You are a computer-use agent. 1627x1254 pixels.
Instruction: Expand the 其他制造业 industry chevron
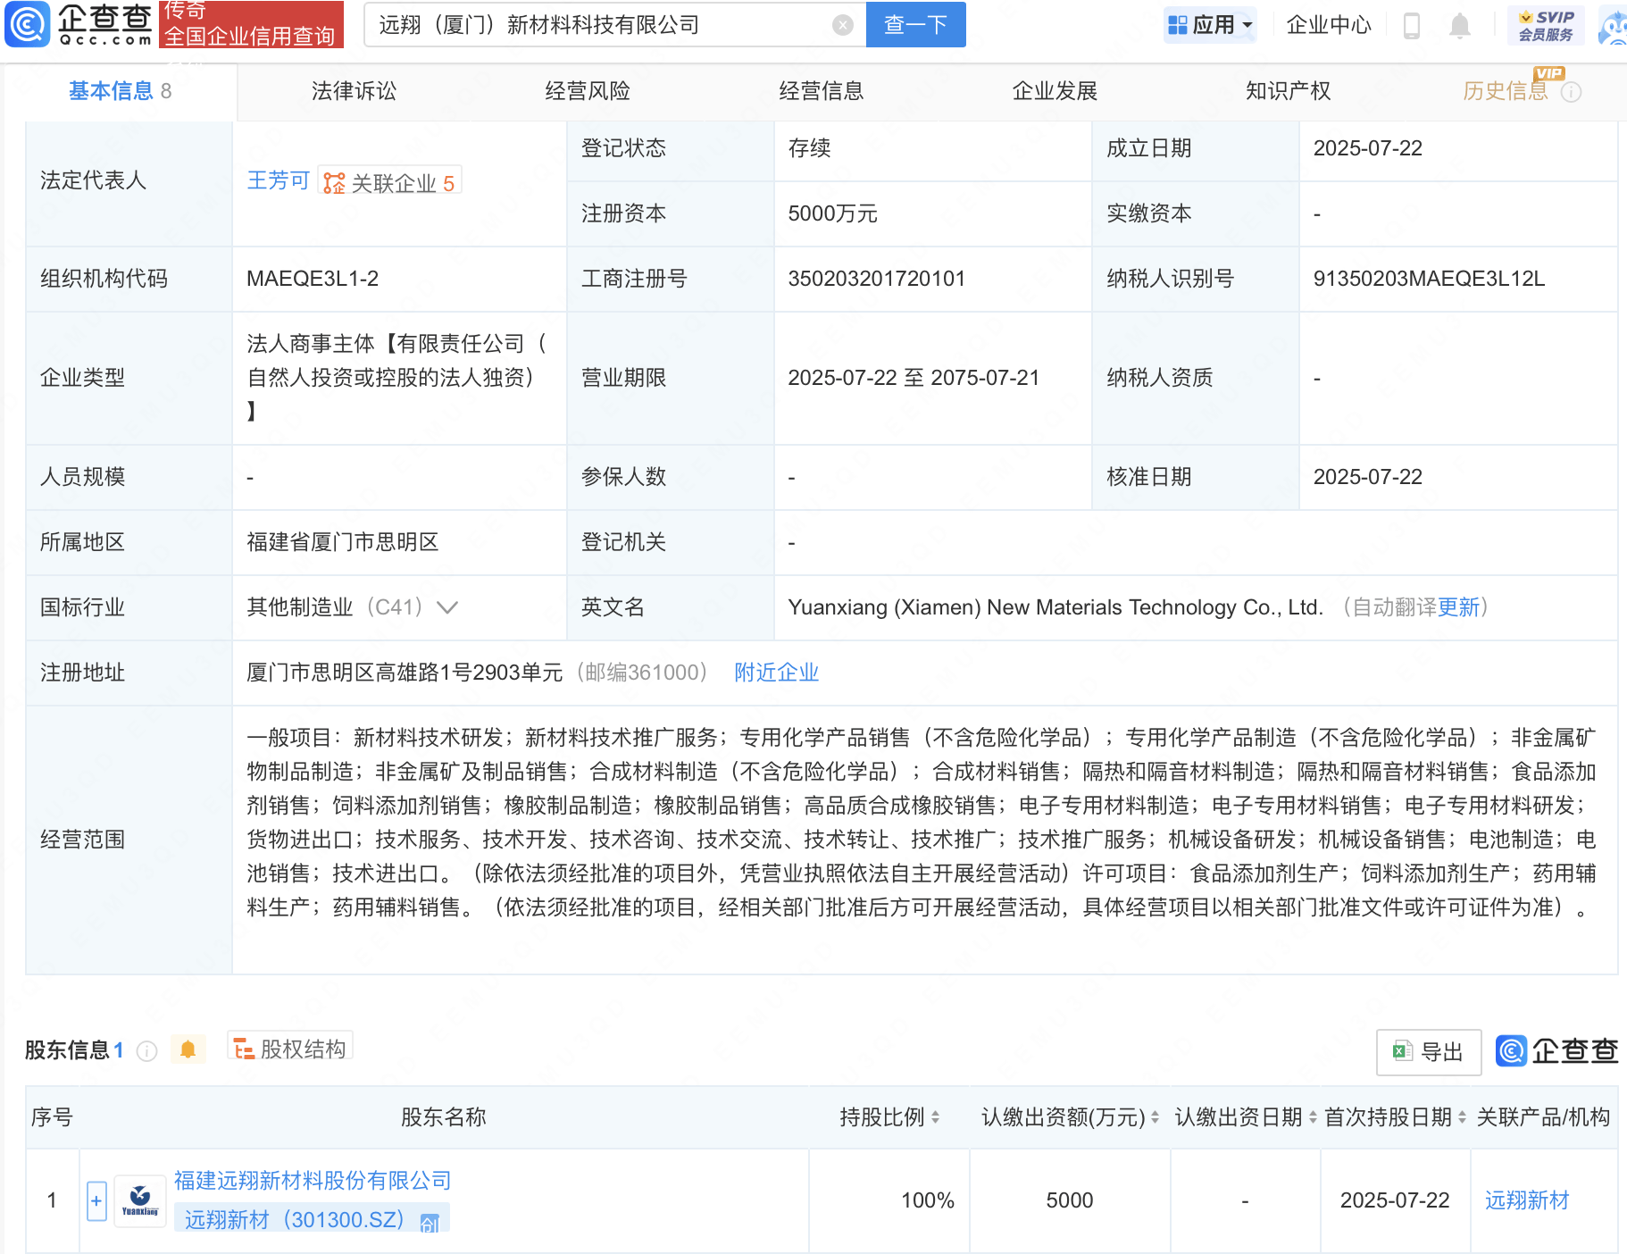tap(447, 607)
